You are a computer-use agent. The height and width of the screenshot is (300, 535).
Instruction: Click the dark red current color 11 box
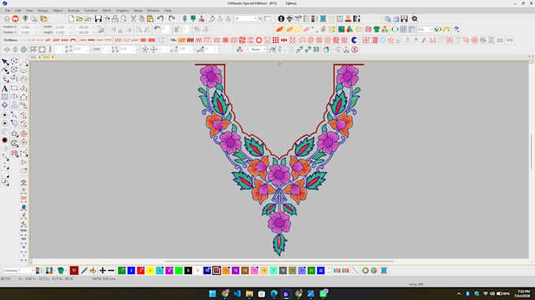point(74,270)
